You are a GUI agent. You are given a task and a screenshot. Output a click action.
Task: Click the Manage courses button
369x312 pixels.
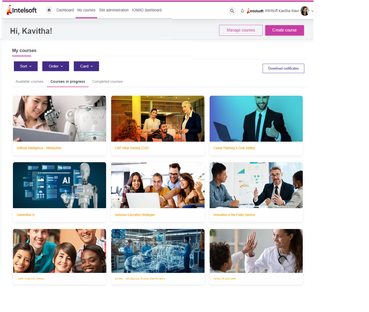241,30
